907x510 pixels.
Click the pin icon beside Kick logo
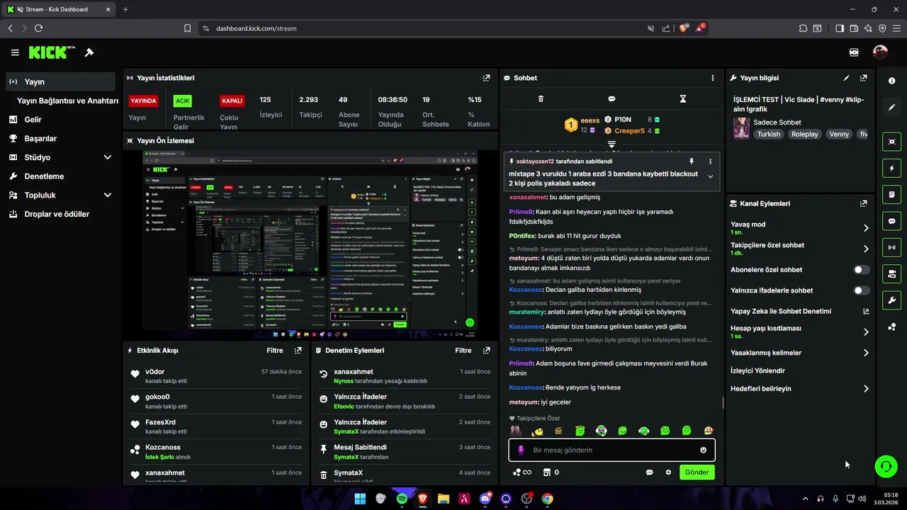89,52
